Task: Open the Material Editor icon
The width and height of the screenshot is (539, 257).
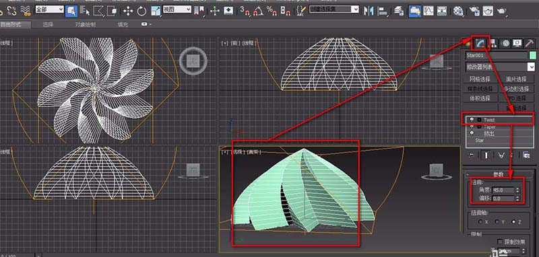Action: pyautogui.click(x=458, y=11)
